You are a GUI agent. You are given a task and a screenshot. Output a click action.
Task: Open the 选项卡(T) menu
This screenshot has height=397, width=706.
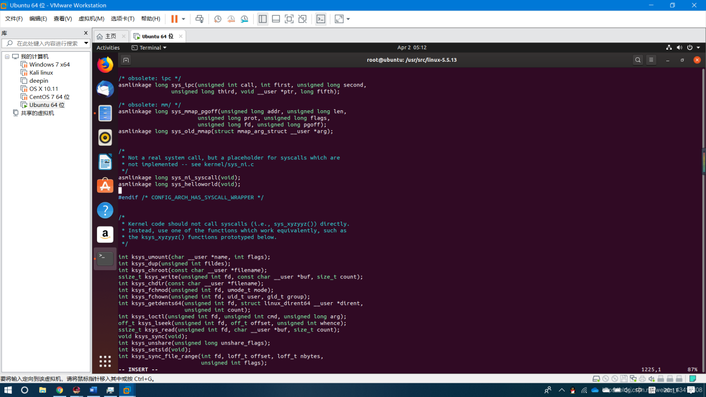122,19
